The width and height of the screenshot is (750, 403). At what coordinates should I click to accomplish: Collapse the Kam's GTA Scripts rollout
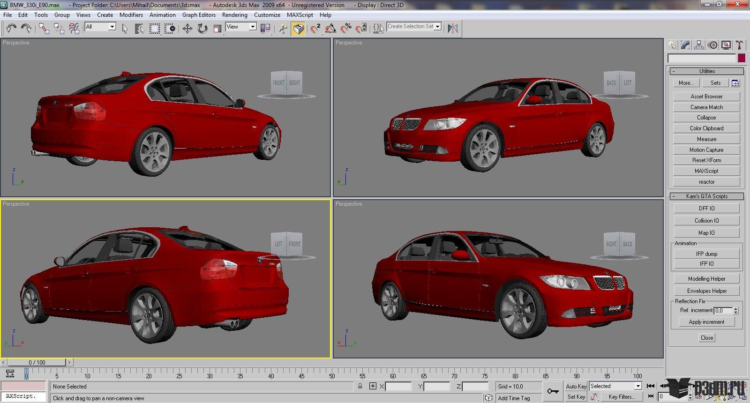click(x=706, y=196)
